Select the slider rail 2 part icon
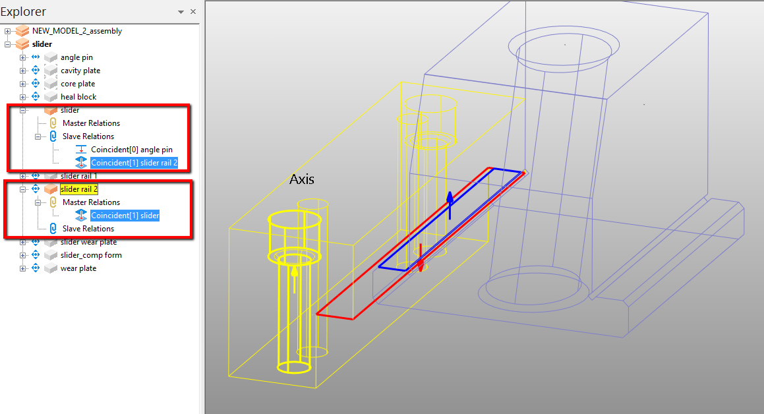Screen dimensions: 764x414 (x=51, y=189)
